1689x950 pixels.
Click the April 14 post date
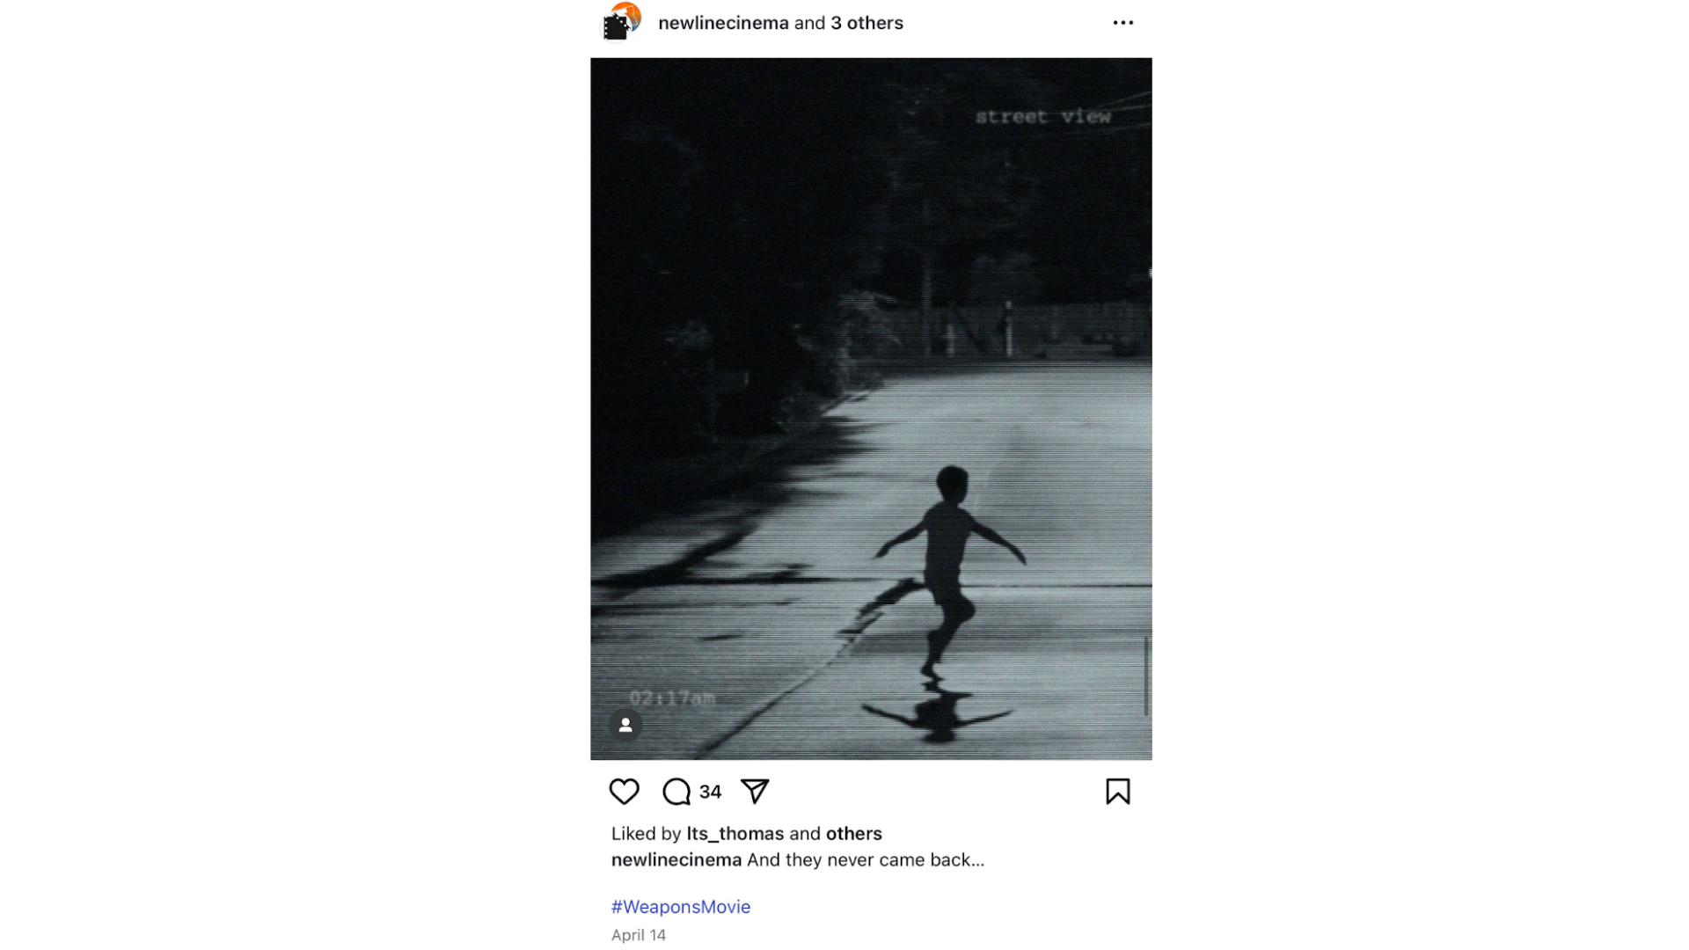pyautogui.click(x=639, y=935)
